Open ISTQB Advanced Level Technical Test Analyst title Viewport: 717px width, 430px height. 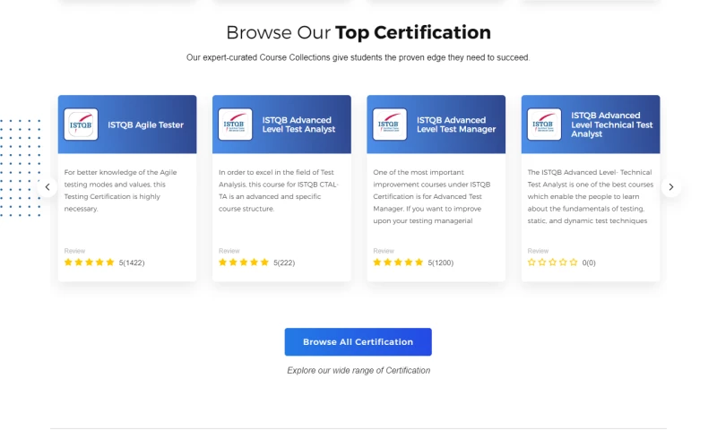(x=612, y=125)
